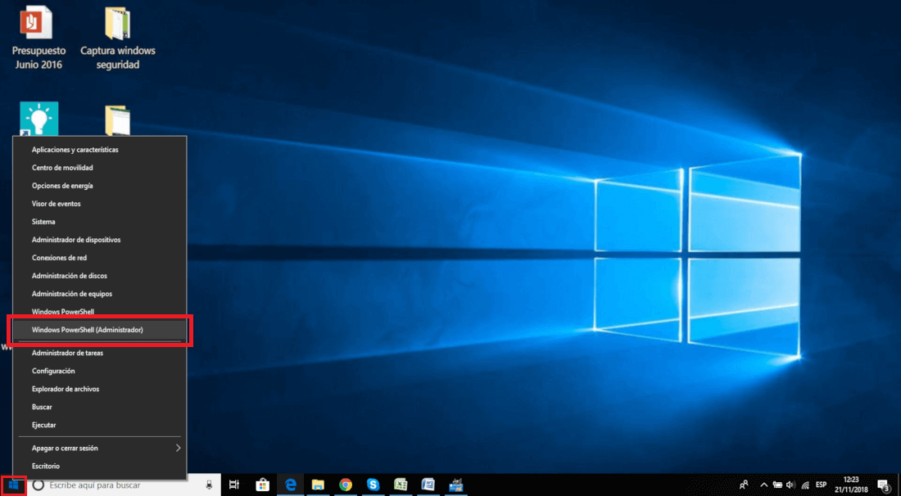Open Microsoft Edge from the taskbar
Viewport: 901px width, 496px height.
click(291, 485)
